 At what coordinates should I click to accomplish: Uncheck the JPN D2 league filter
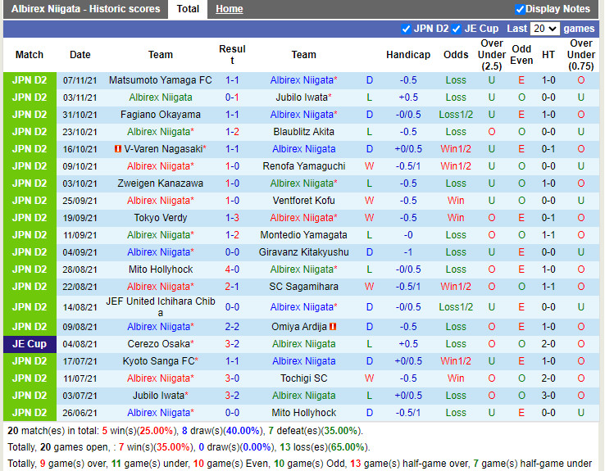click(406, 29)
